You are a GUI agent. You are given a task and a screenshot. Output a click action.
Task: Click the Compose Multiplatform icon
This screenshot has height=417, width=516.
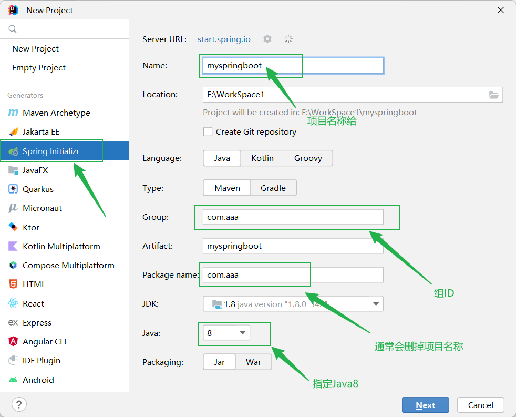point(13,265)
